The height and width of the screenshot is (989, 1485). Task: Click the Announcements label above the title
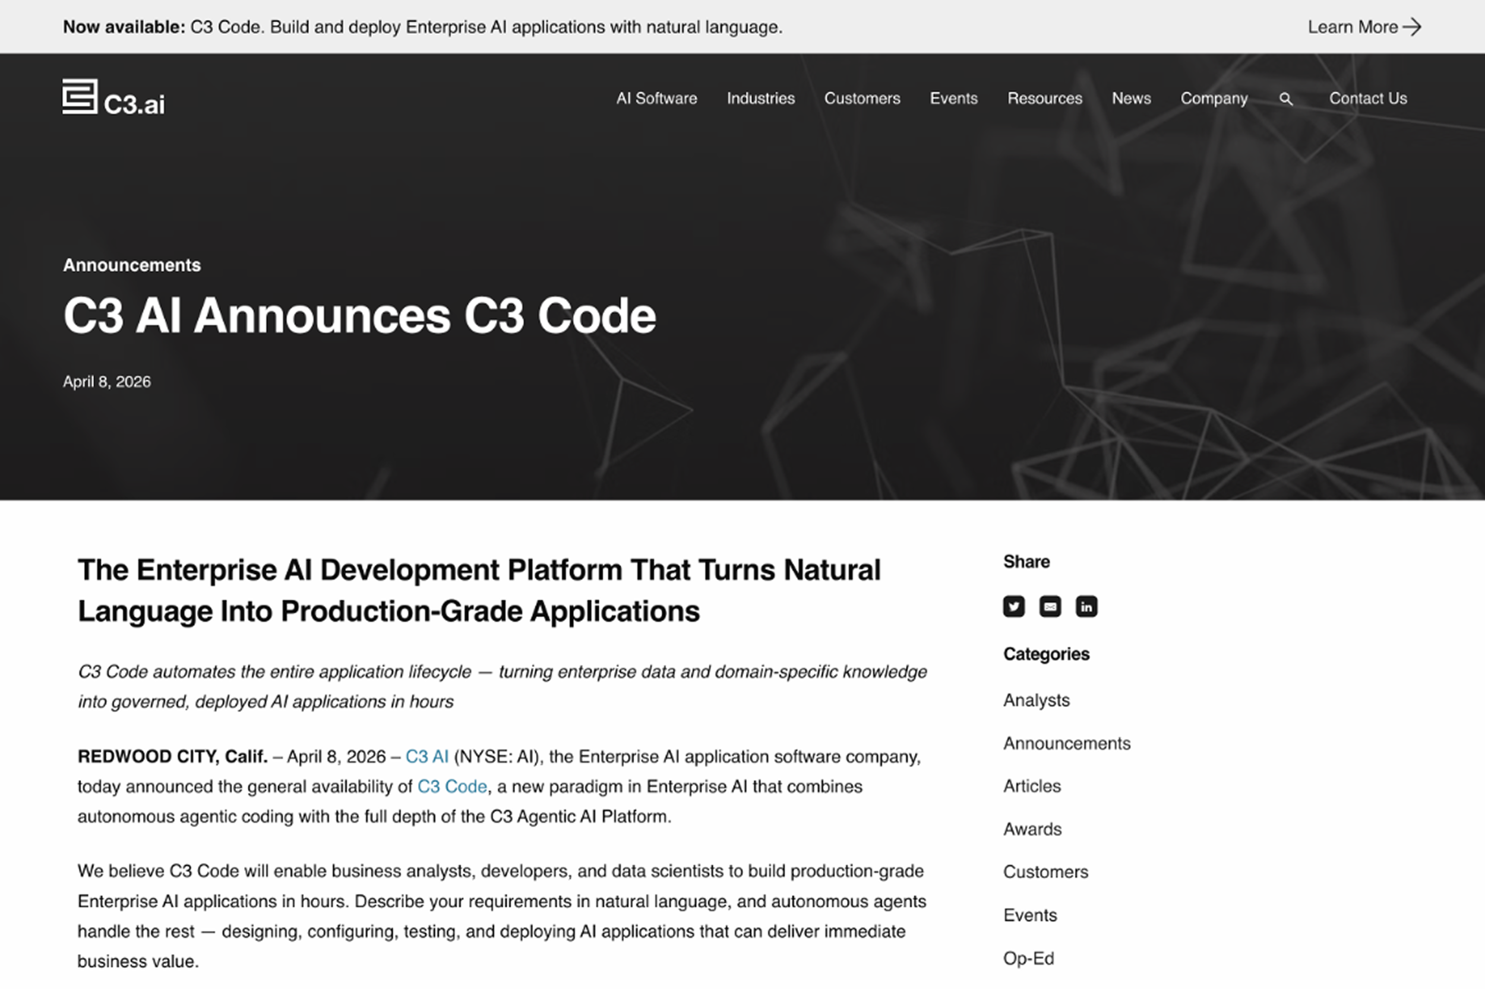tap(132, 265)
